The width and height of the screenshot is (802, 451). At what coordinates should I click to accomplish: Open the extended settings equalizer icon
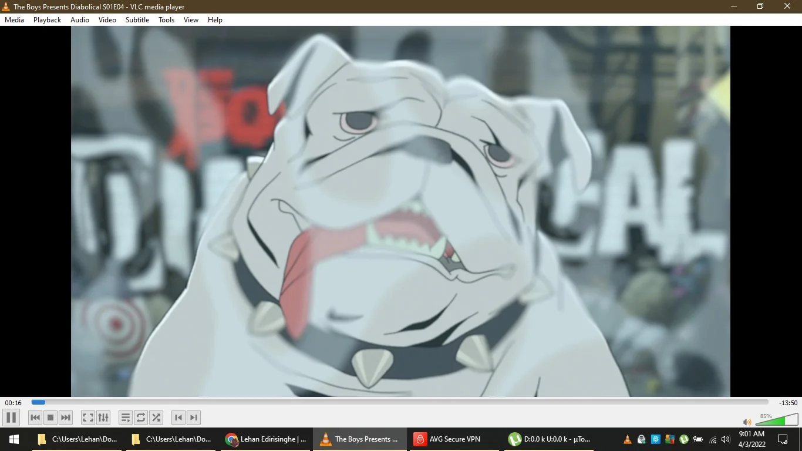103,418
